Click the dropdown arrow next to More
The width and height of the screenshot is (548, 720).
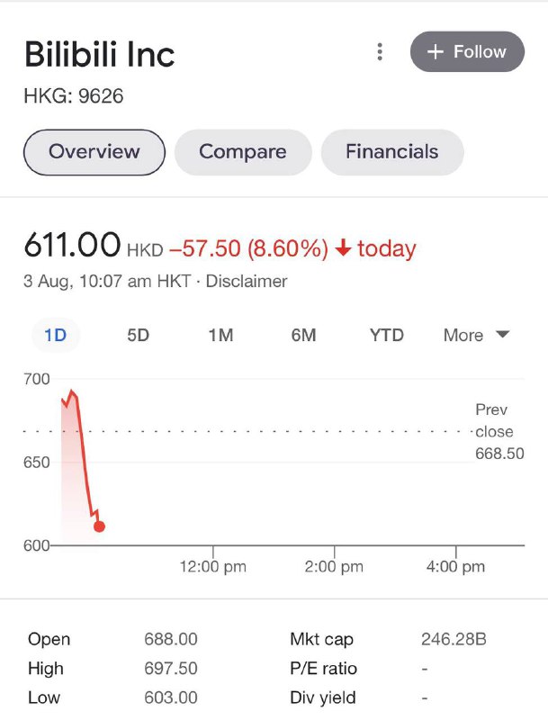pos(503,334)
